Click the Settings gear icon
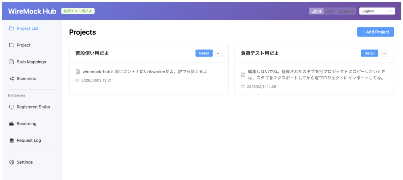 coord(12,162)
